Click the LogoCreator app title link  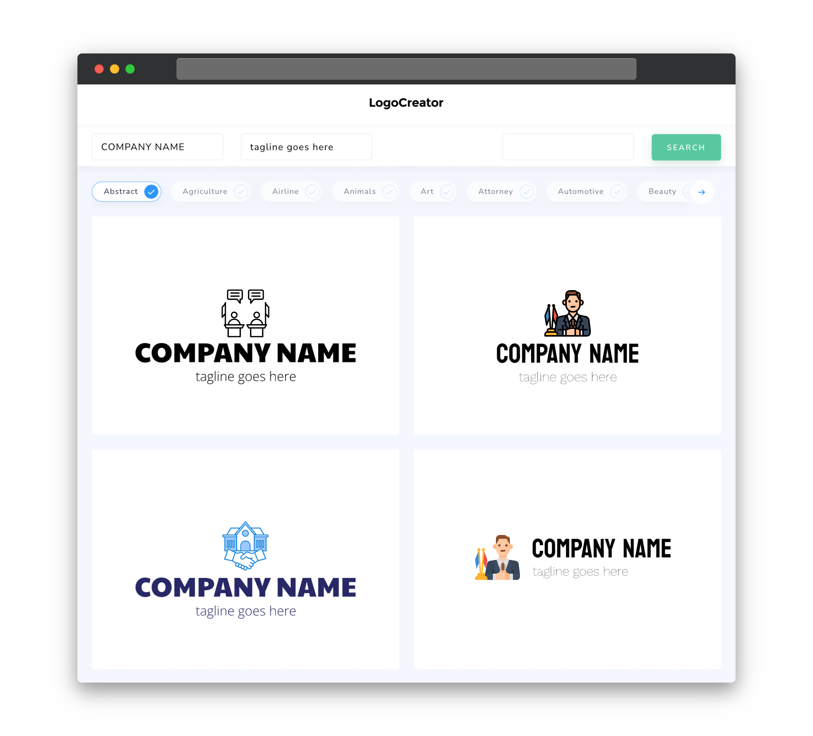tap(406, 103)
